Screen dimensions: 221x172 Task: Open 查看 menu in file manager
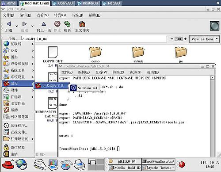pyautogui.click(x=42, y=15)
